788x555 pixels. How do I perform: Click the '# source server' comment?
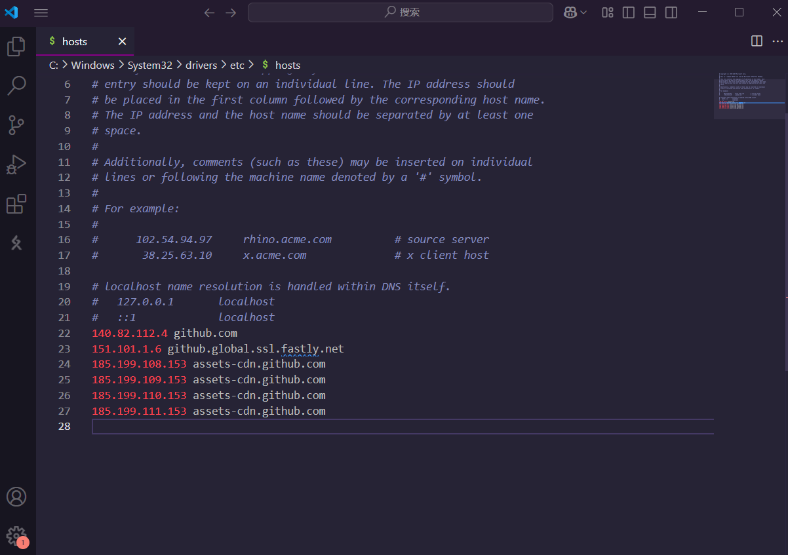442,239
